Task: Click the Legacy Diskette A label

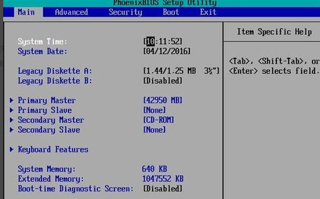Action: click(x=55, y=71)
